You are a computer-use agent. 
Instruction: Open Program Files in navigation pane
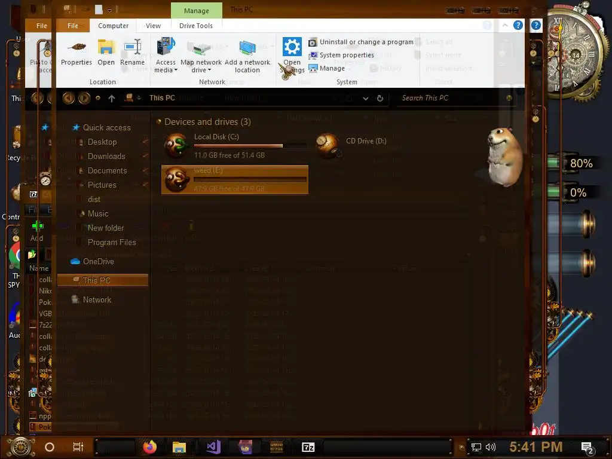point(112,243)
